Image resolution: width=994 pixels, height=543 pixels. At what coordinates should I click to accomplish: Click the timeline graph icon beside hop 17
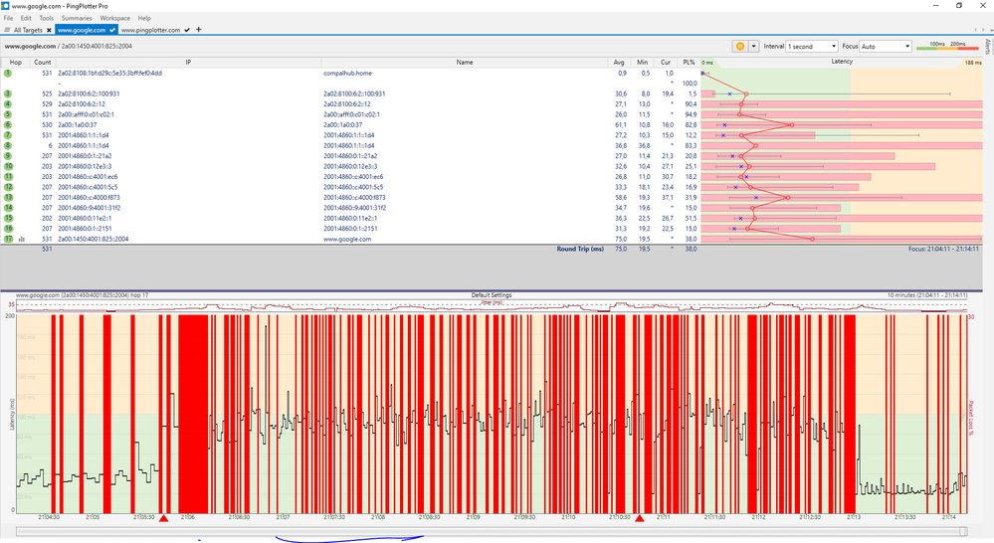(x=21, y=239)
